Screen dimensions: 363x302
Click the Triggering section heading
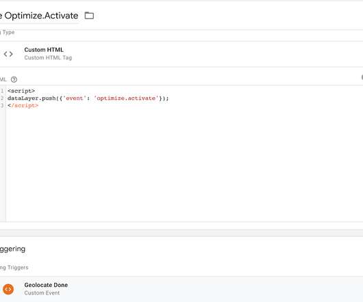(x=13, y=249)
